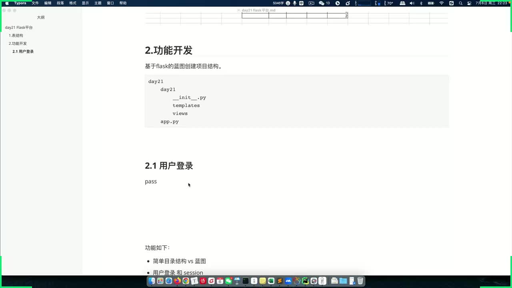Open Keynote from the dock

[237, 281]
